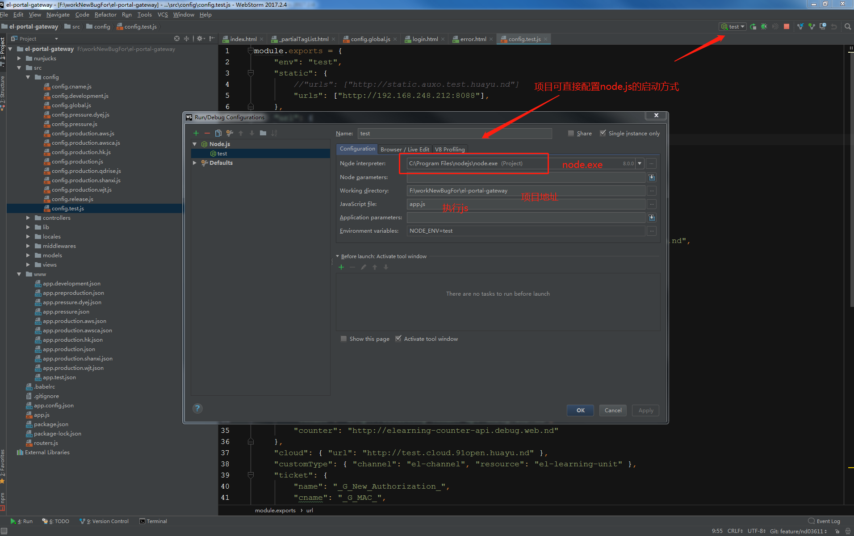Image resolution: width=854 pixels, height=536 pixels.
Task: Add a new run configuration with plus icon
Action: 196,133
